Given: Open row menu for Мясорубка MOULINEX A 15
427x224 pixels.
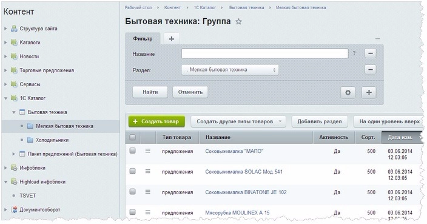Looking at the screenshot, I should click(x=147, y=212).
